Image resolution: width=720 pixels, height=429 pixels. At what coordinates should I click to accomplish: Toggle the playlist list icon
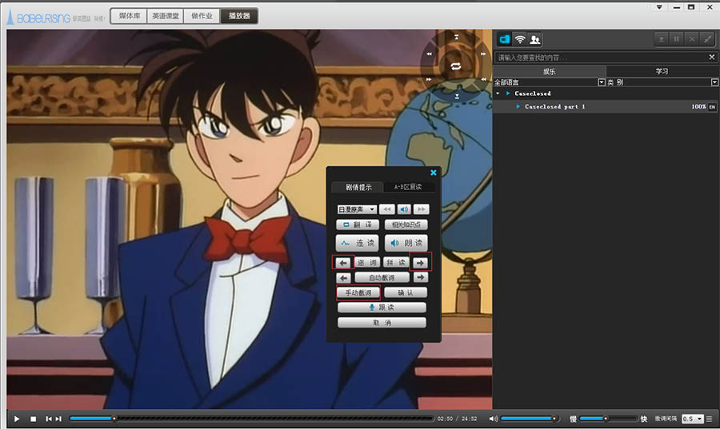click(710, 419)
